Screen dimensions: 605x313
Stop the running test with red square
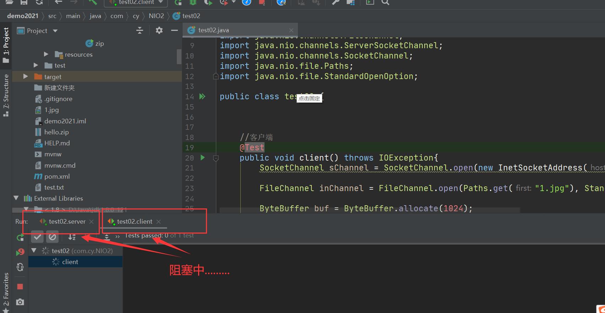point(20,286)
